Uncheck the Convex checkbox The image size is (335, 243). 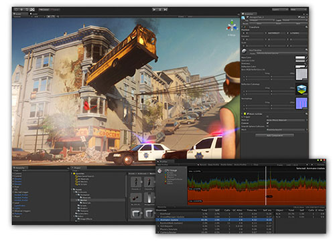coord(267,123)
